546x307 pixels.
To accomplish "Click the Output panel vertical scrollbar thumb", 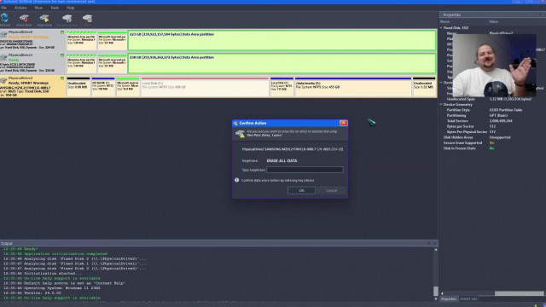I will click(x=436, y=291).
